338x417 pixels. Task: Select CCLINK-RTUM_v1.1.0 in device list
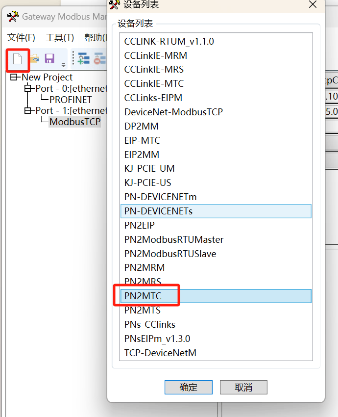pyautogui.click(x=216, y=42)
